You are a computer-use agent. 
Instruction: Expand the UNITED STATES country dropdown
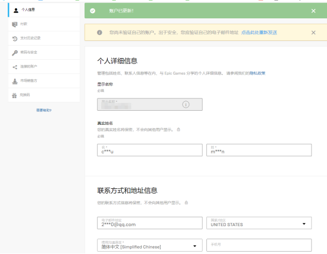[259, 223]
